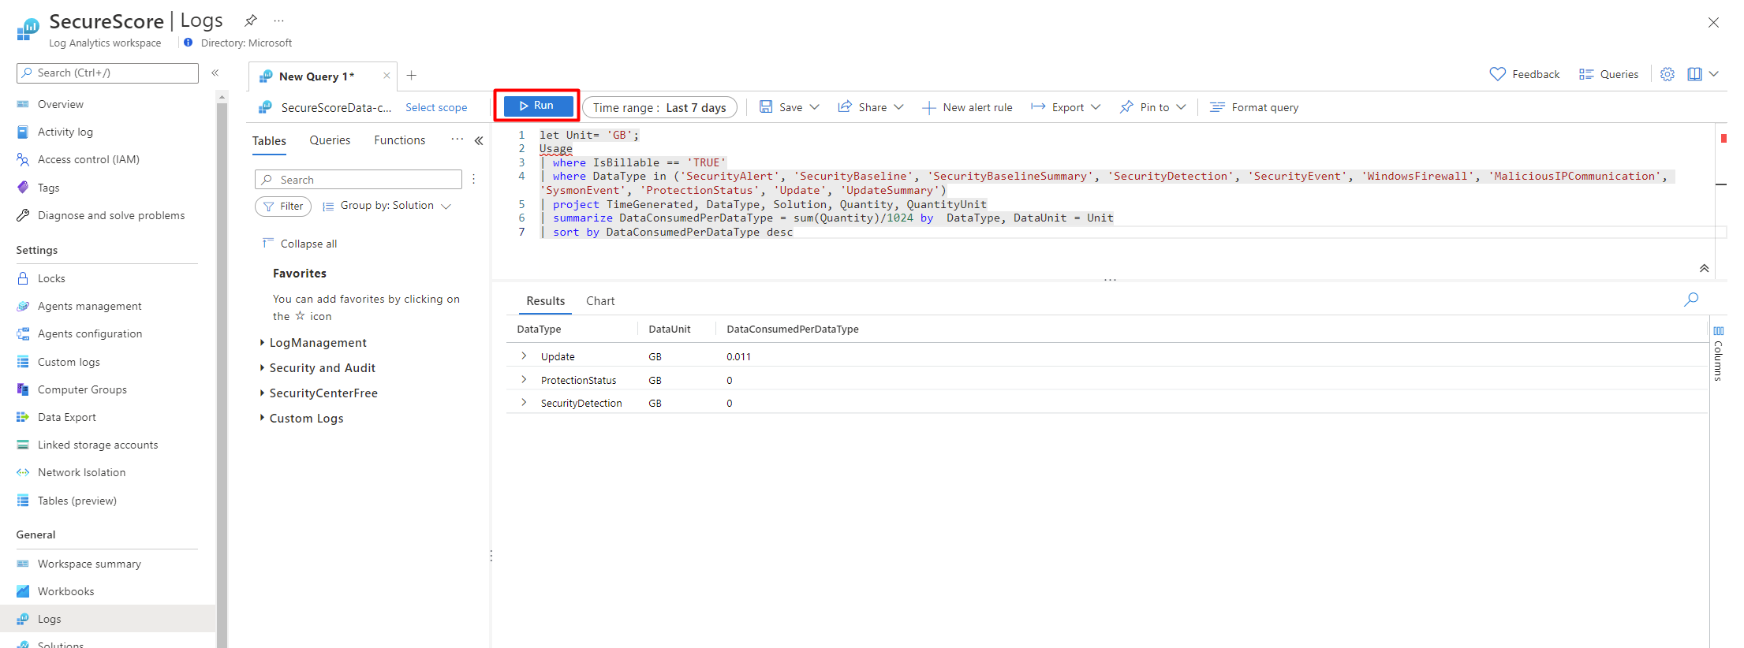This screenshot has height=648, width=1744.
Task: Close the Logs blade
Action: click(1713, 22)
